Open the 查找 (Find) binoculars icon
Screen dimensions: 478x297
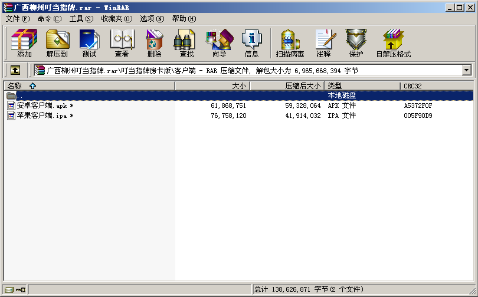click(x=186, y=43)
